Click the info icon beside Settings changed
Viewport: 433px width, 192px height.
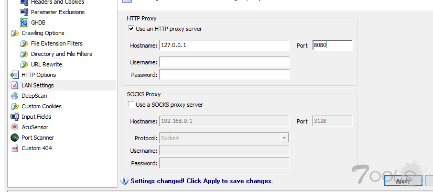(124, 181)
